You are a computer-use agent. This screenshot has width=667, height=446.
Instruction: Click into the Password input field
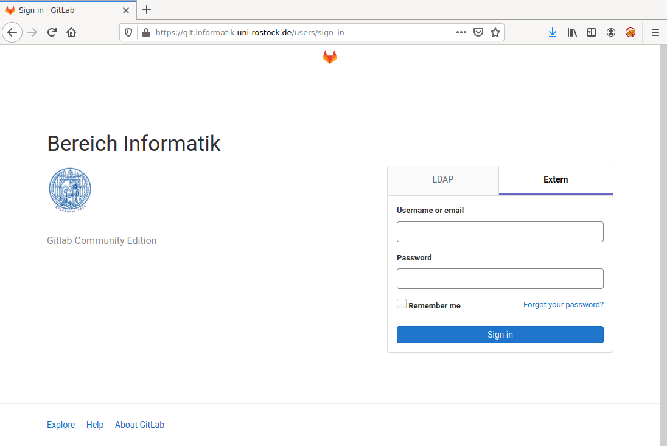click(x=500, y=279)
